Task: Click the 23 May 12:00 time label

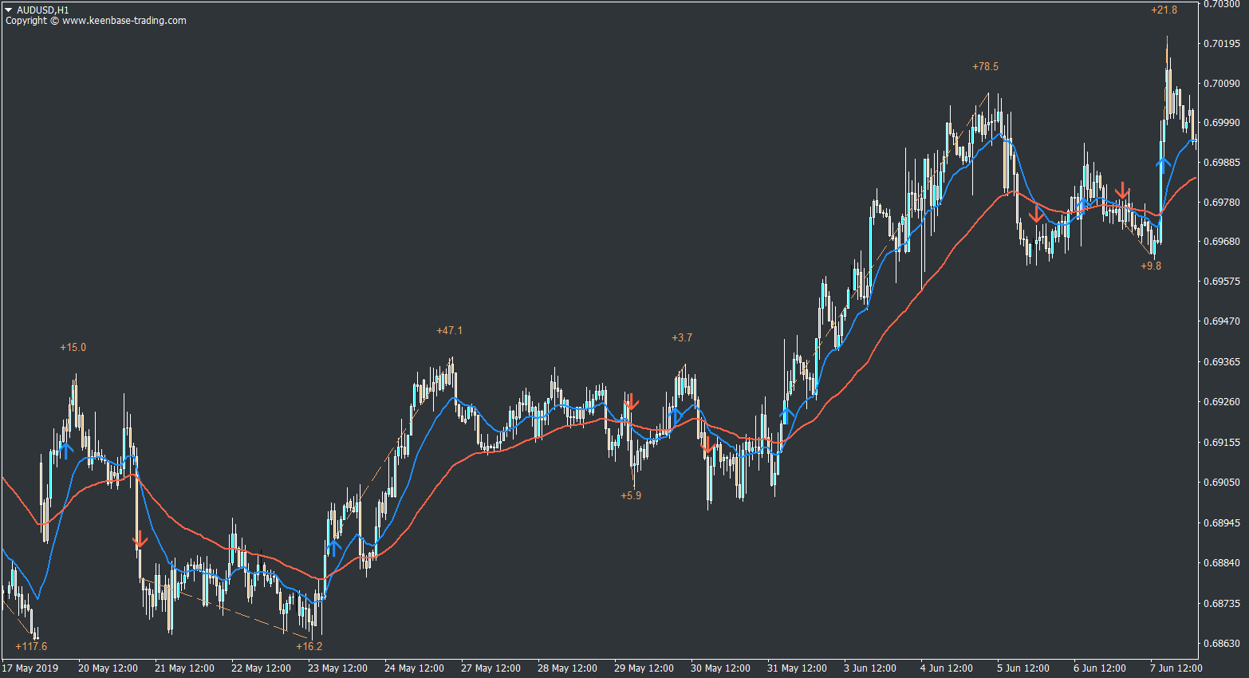Action: (x=337, y=668)
